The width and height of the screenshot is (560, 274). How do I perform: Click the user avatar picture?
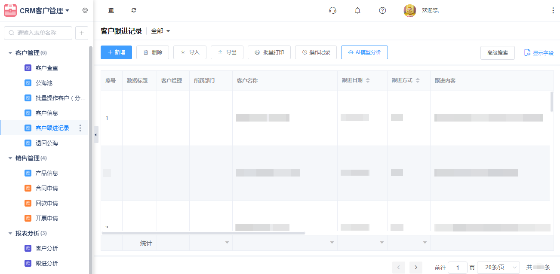click(410, 11)
